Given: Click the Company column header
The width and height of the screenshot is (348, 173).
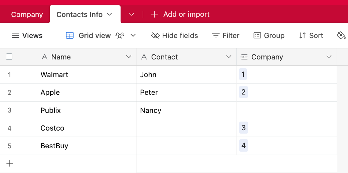Looking at the screenshot, I should (x=287, y=57).
